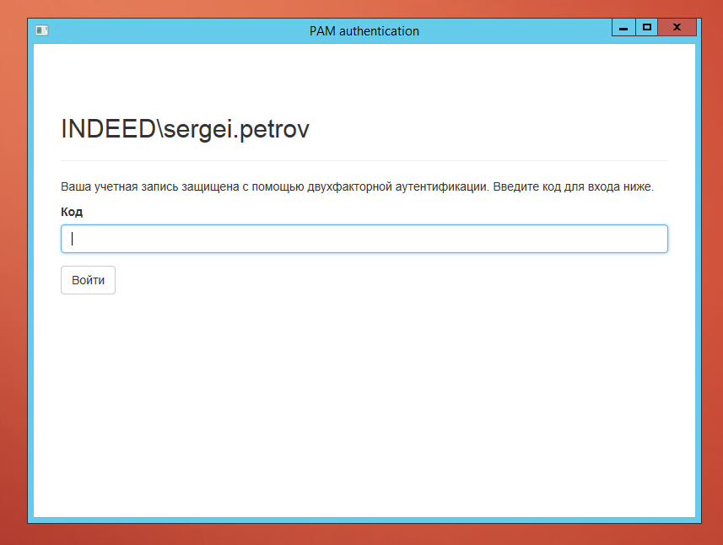Select the INDEED domain part of heading
This screenshot has height=545, width=723.
pyautogui.click(x=108, y=130)
